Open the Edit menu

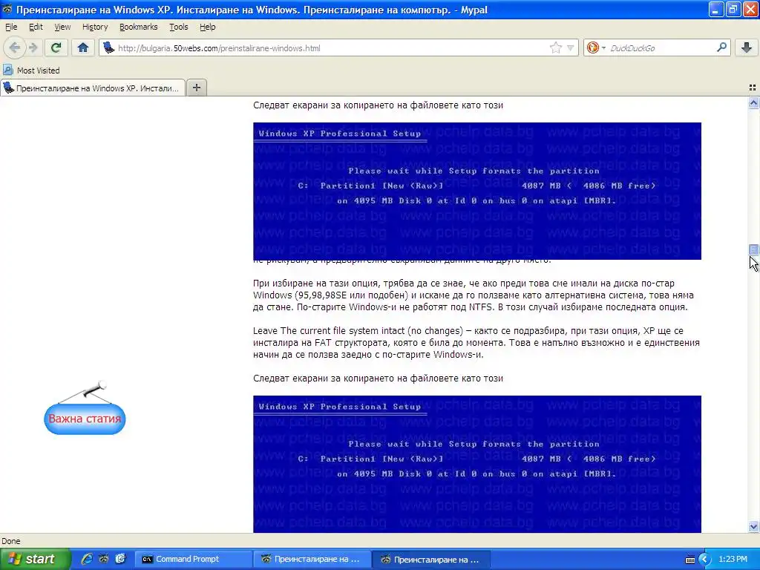36,27
